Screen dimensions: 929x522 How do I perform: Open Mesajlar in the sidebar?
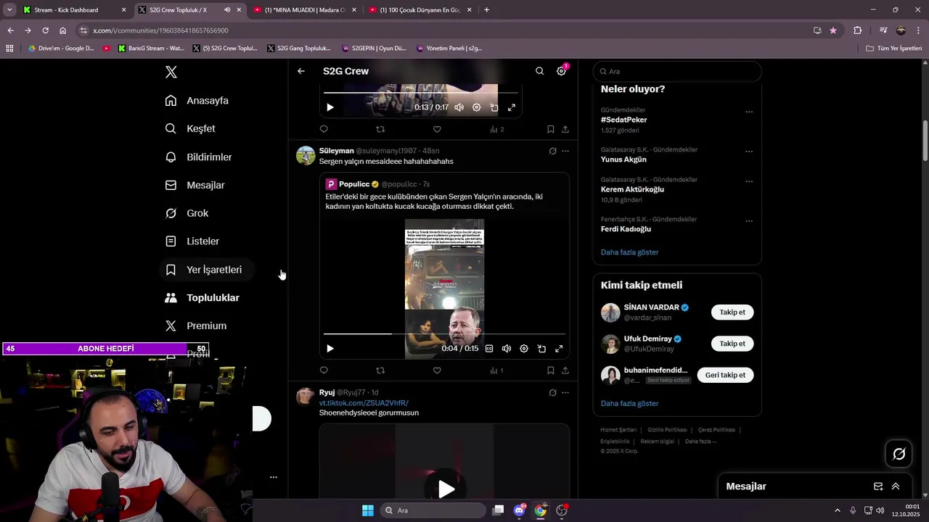[x=195, y=185]
